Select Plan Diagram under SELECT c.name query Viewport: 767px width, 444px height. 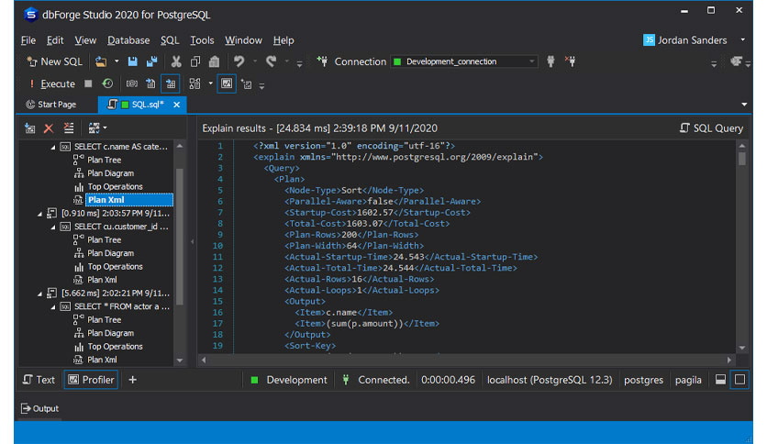(110, 173)
